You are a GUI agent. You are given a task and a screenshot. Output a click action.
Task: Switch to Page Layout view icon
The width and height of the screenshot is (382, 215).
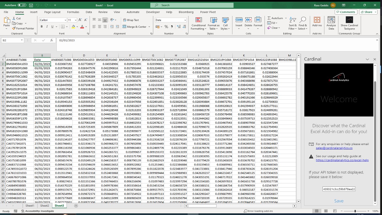tap(325, 211)
